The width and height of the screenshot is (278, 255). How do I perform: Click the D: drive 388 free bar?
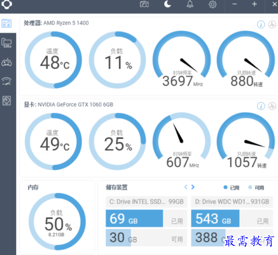(x=232, y=238)
